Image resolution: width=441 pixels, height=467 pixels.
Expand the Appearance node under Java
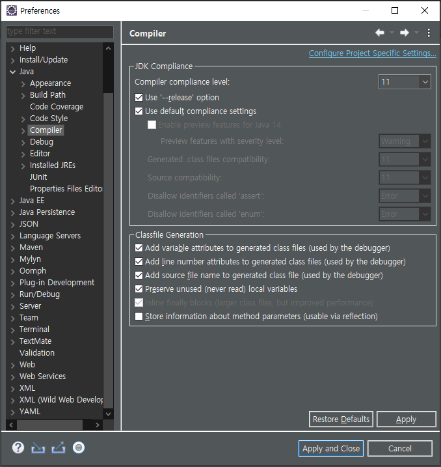pyautogui.click(x=23, y=84)
